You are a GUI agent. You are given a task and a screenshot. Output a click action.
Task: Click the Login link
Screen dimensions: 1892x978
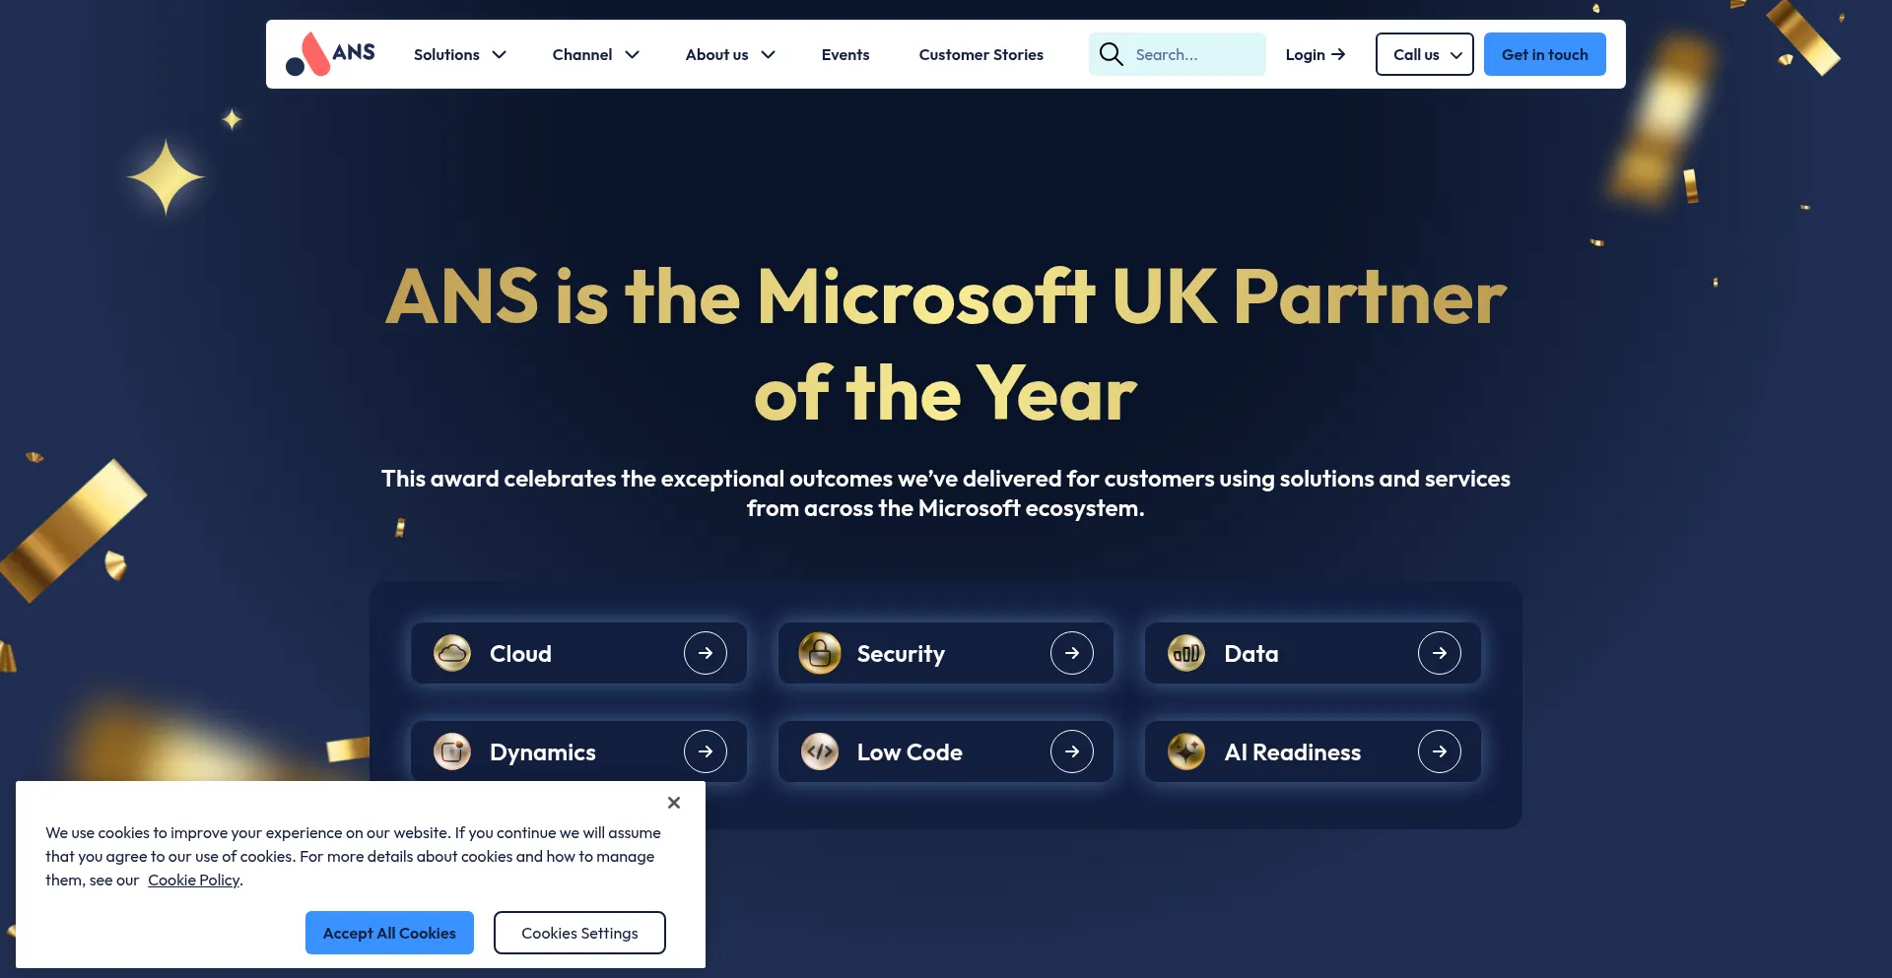(1315, 54)
